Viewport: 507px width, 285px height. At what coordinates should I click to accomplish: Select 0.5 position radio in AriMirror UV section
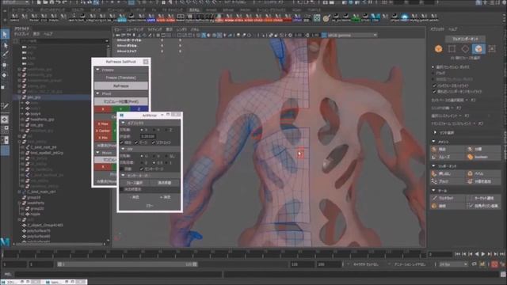click(154, 162)
